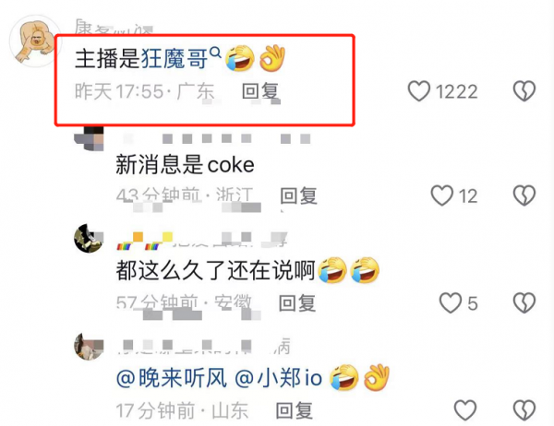This screenshot has width=554, height=426.
Task: Open the 狂魔哥 search keyword link
Action: pos(175,58)
